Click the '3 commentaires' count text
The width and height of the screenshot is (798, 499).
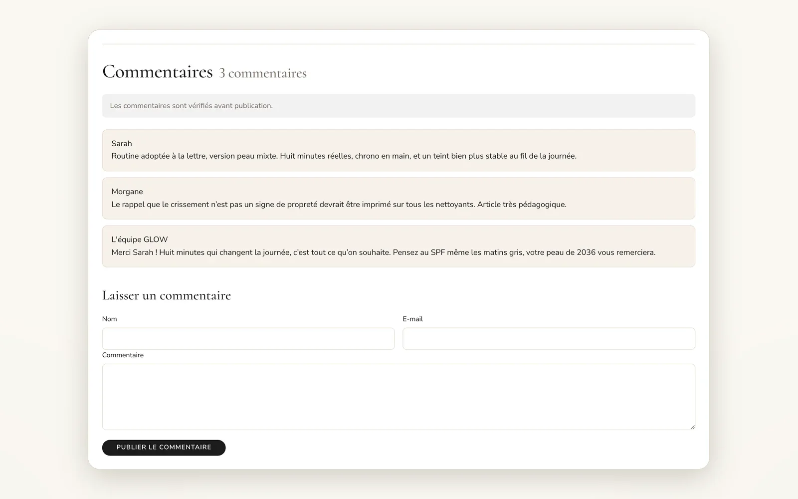click(x=263, y=73)
